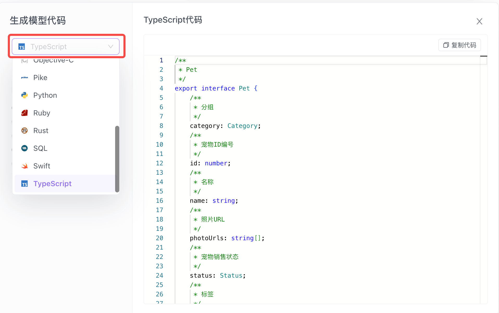Click the Swift bird icon
This screenshot has width=499, height=313.
(24, 166)
